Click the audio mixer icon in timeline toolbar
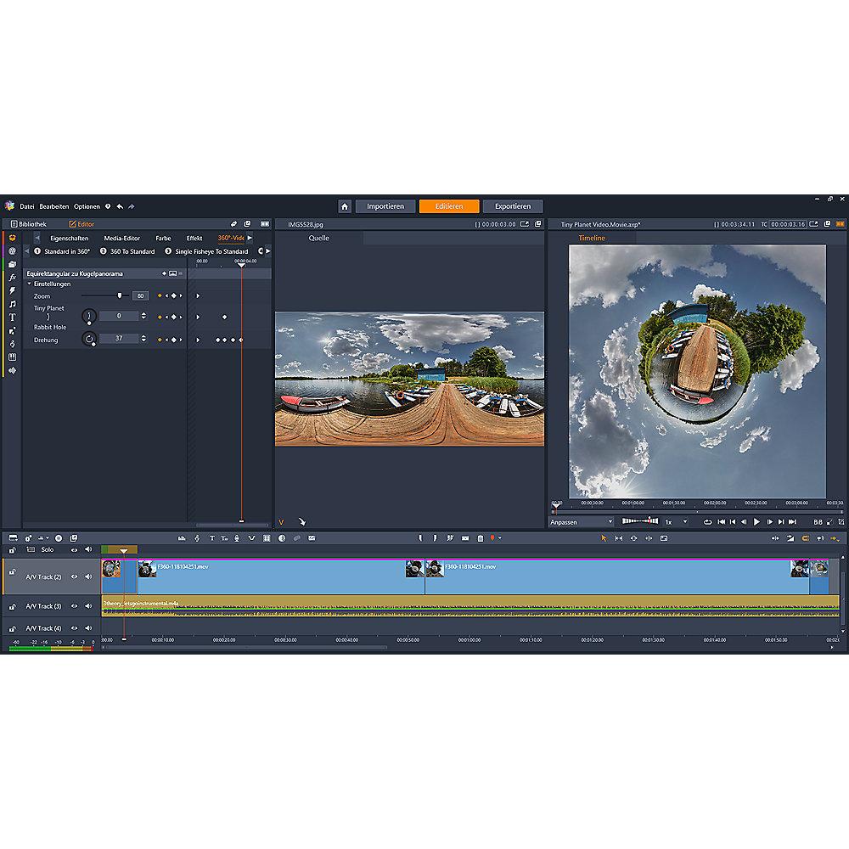The width and height of the screenshot is (849, 849). [182, 538]
